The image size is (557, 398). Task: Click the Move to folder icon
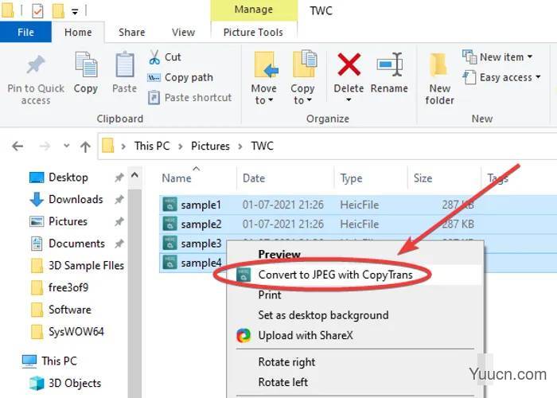(x=266, y=64)
